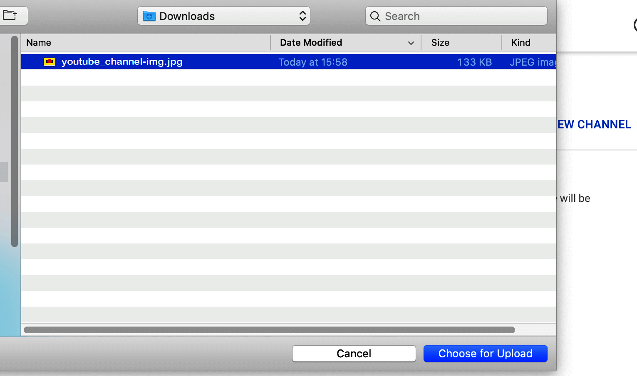The height and width of the screenshot is (376, 637).
Task: Focus the Search input field
Action: (462, 16)
